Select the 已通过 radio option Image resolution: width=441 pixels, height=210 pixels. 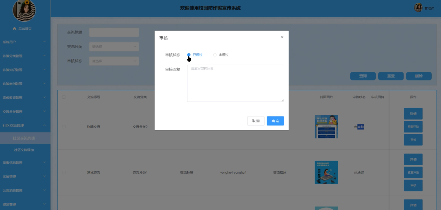click(x=195, y=55)
